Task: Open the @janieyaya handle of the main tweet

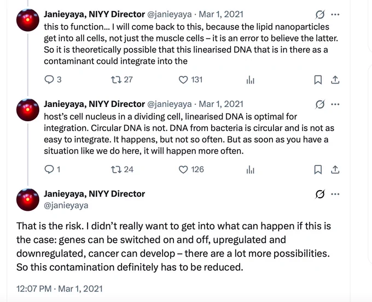Action: [66, 205]
